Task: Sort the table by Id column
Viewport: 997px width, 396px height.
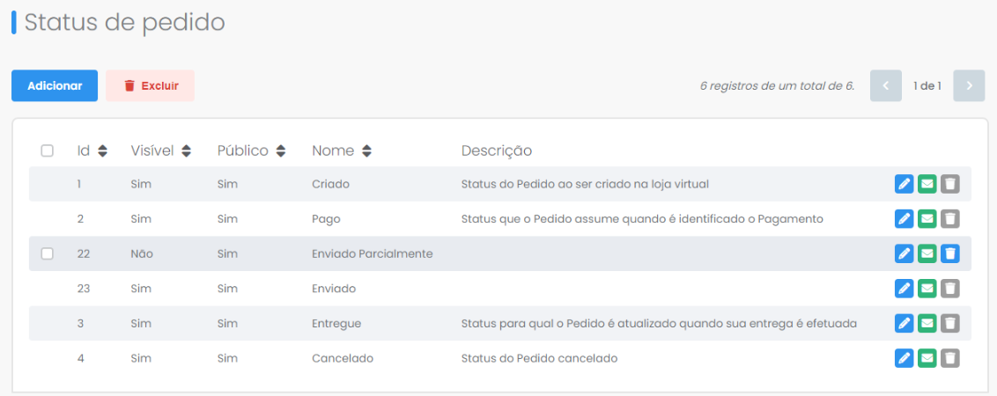Action: coord(102,151)
